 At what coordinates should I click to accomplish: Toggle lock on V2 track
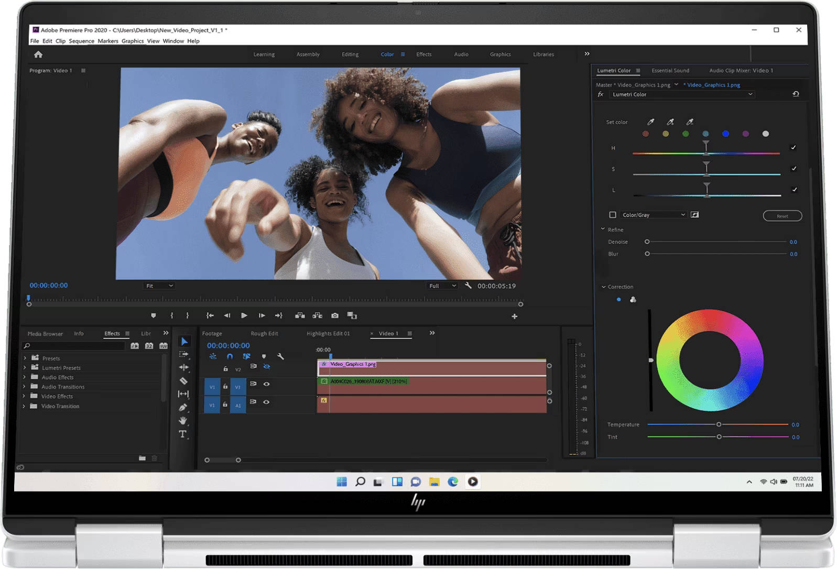pyautogui.click(x=225, y=369)
